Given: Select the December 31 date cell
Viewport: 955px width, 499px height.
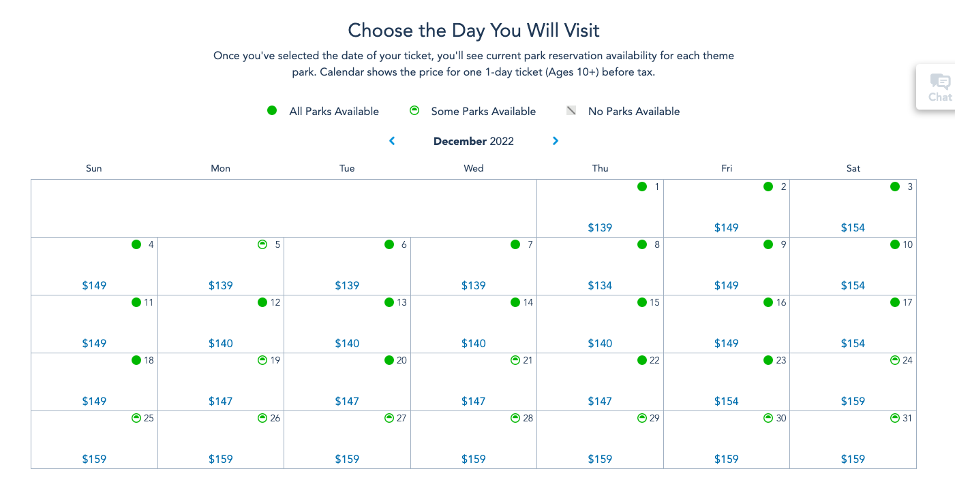Looking at the screenshot, I should [x=853, y=440].
